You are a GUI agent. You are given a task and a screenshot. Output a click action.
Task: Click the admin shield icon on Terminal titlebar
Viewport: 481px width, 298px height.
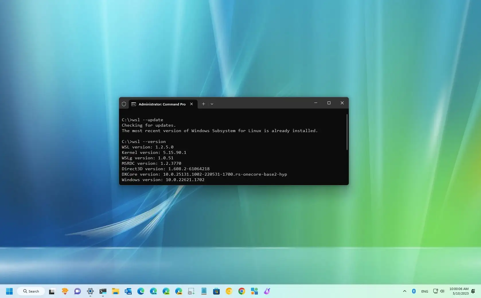coord(124,104)
